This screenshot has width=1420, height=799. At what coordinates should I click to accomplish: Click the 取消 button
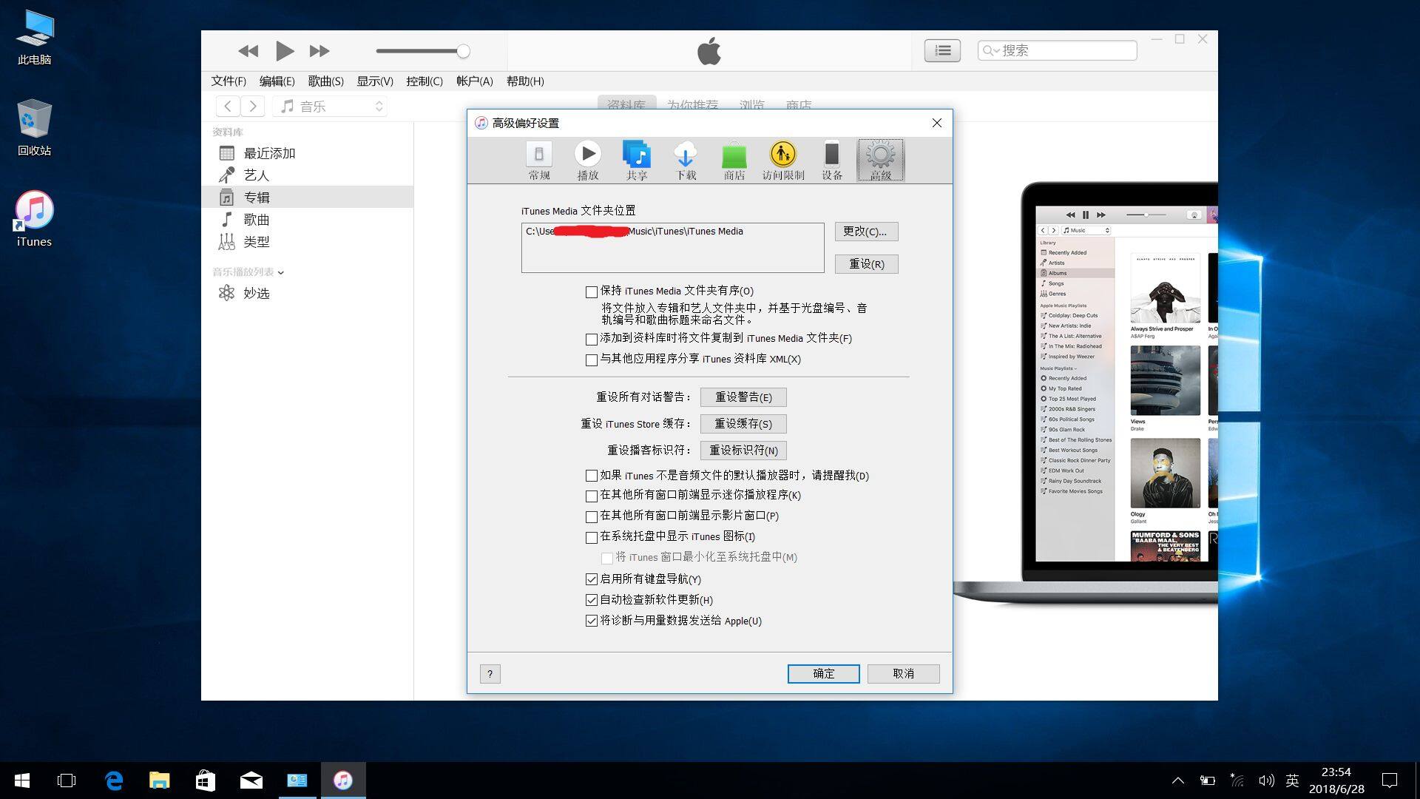903,673
